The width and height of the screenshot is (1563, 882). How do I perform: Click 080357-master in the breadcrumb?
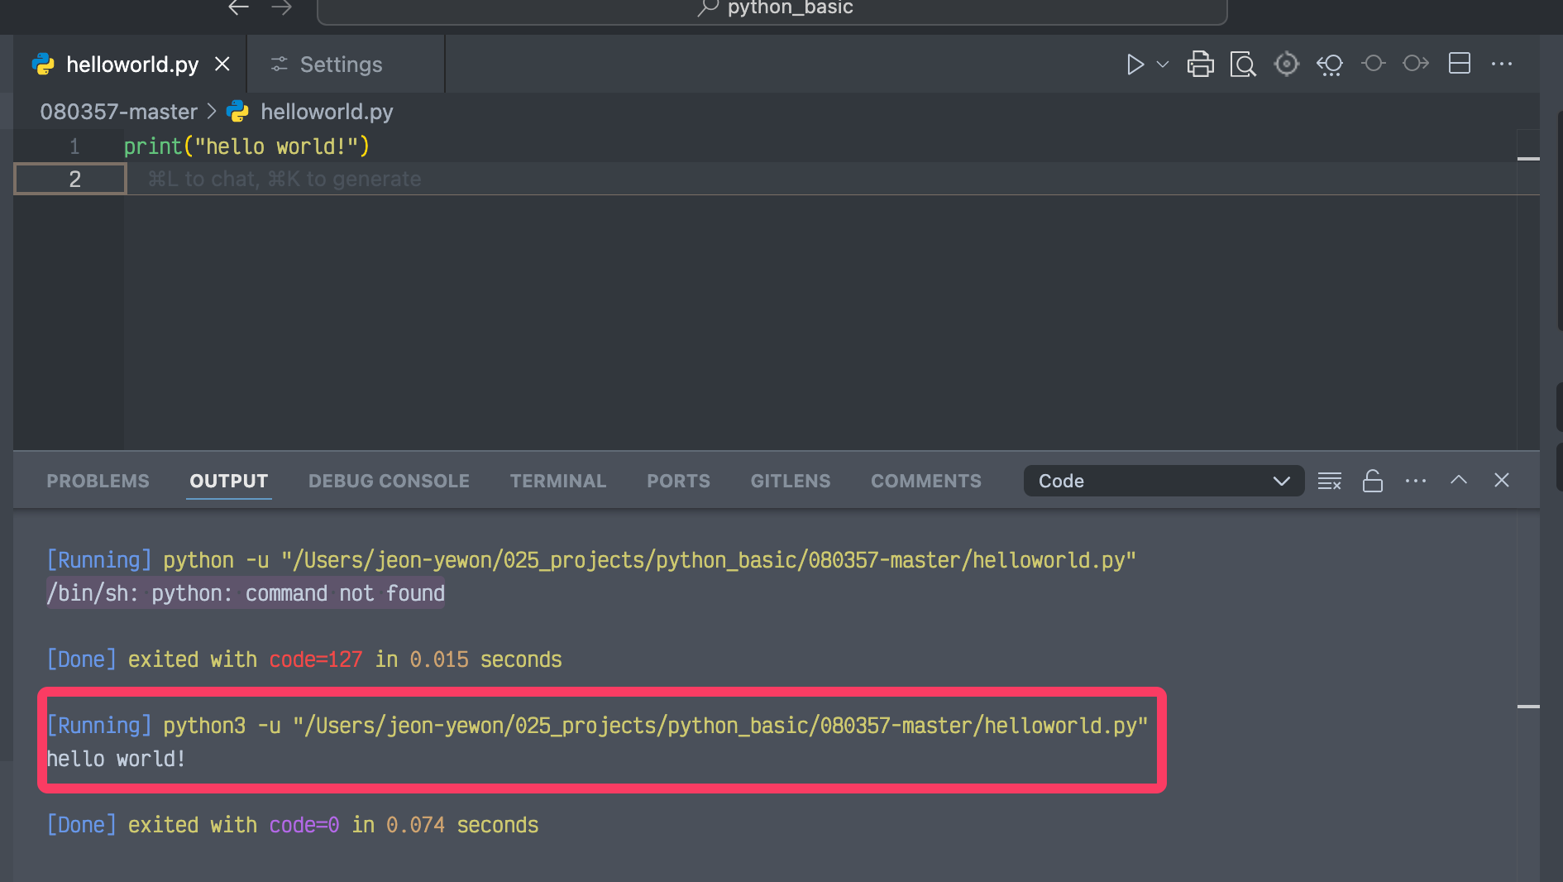(x=119, y=112)
